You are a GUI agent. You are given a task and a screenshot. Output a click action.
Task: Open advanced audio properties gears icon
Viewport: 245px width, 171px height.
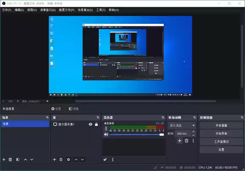coord(105,160)
